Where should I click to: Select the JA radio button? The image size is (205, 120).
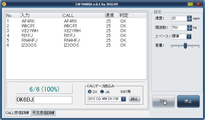(x=102, y=92)
